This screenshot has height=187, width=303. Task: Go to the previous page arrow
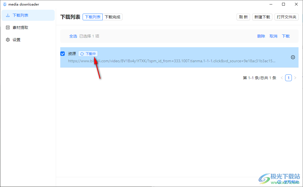click(x=282, y=78)
